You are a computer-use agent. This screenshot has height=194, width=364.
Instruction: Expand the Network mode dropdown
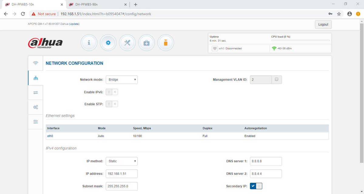point(122,80)
